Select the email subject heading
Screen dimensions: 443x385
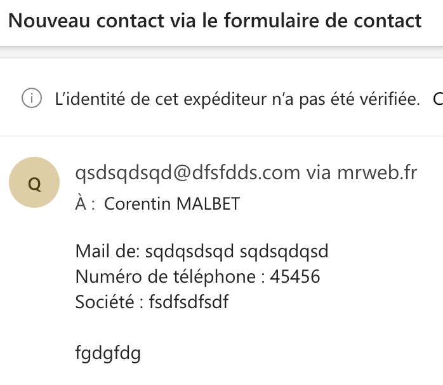(215, 21)
